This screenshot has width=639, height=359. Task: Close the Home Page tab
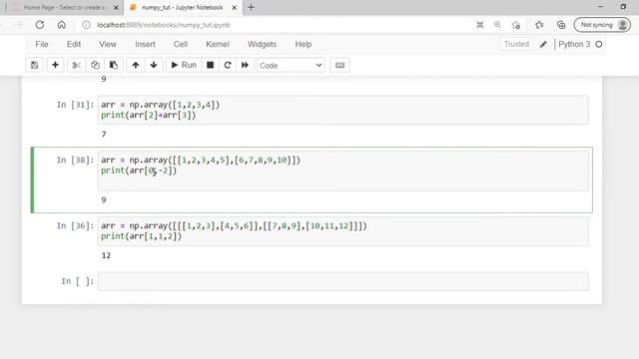coord(116,8)
